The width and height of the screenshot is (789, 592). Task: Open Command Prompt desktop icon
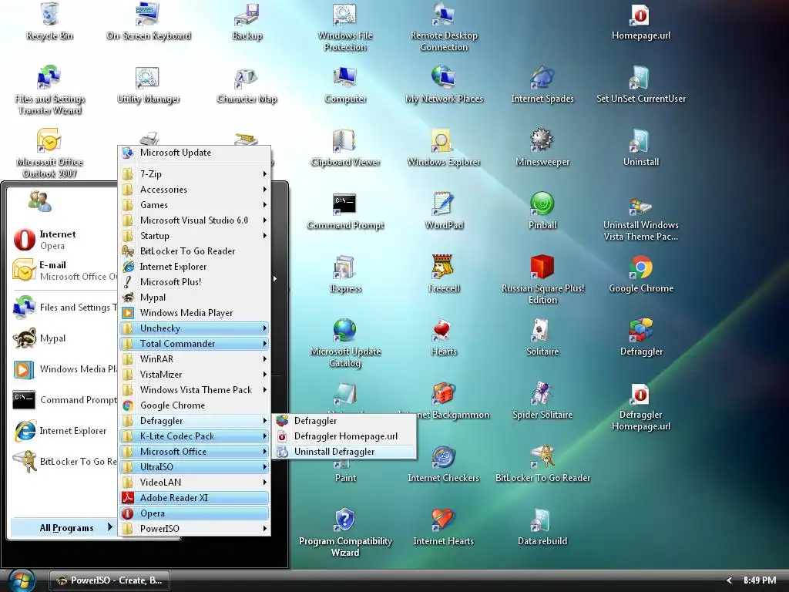[345, 211]
